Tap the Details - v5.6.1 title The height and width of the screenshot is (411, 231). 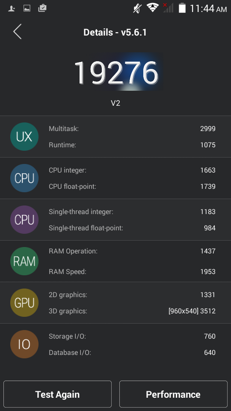(x=115, y=33)
